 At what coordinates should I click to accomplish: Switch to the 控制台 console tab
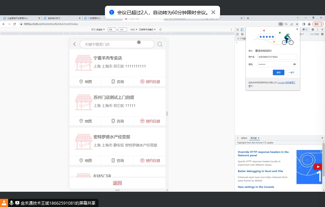[x=244, y=138]
